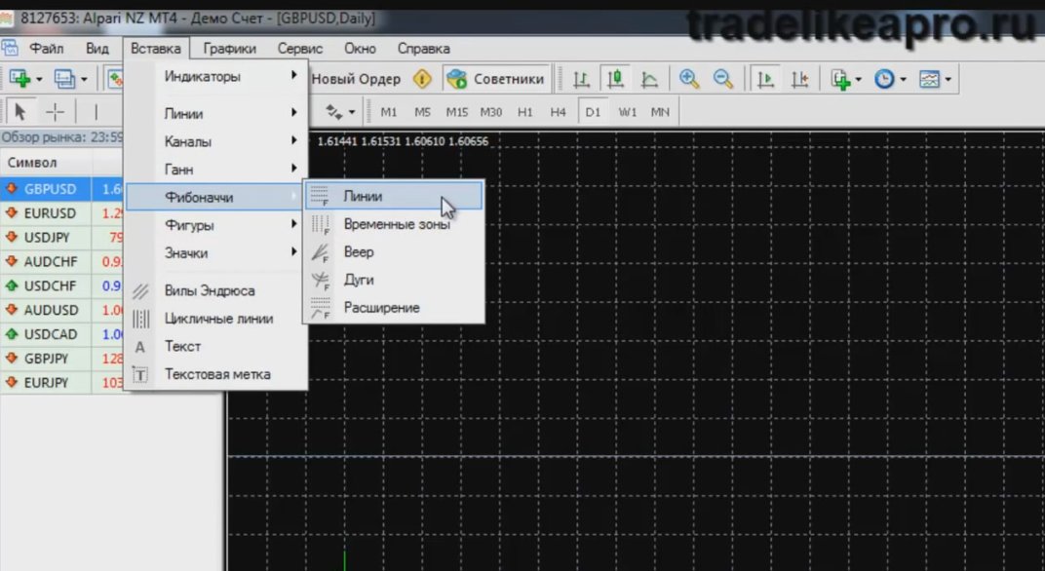Switch to the H4 timeframe button
Screen dimensions: 1045x571
[558, 112]
